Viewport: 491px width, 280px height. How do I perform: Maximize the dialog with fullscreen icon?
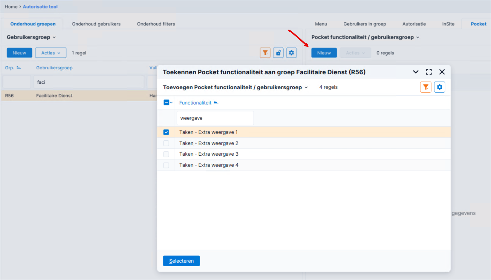(x=429, y=72)
